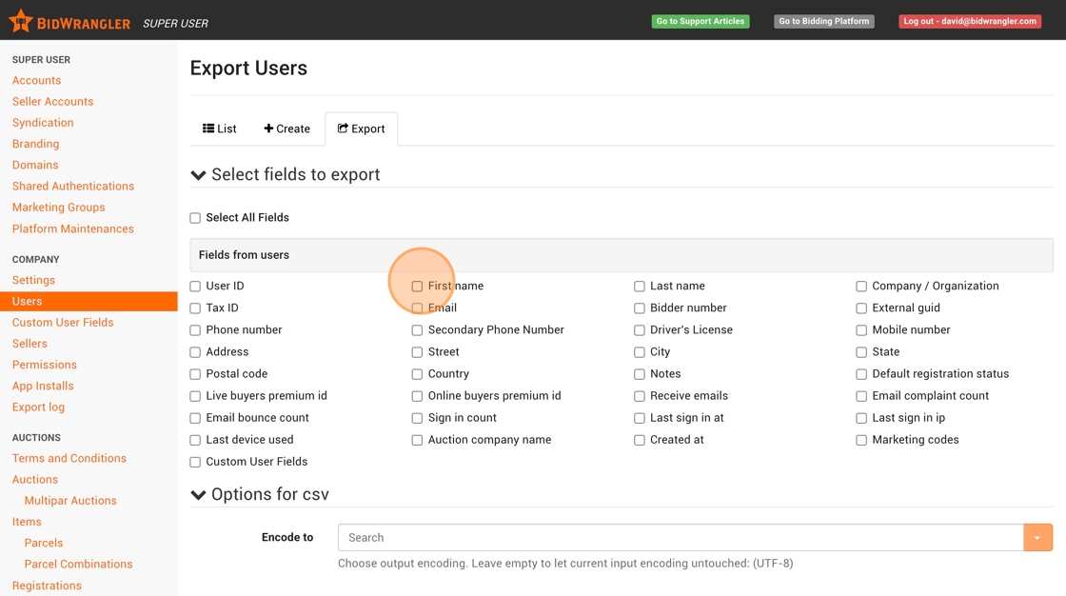The height and width of the screenshot is (596, 1066).
Task: Tick the Last name checkbox
Action: 640,287
